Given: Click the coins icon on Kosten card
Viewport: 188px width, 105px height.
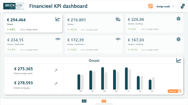Looking at the screenshot, I should tap(118, 19).
